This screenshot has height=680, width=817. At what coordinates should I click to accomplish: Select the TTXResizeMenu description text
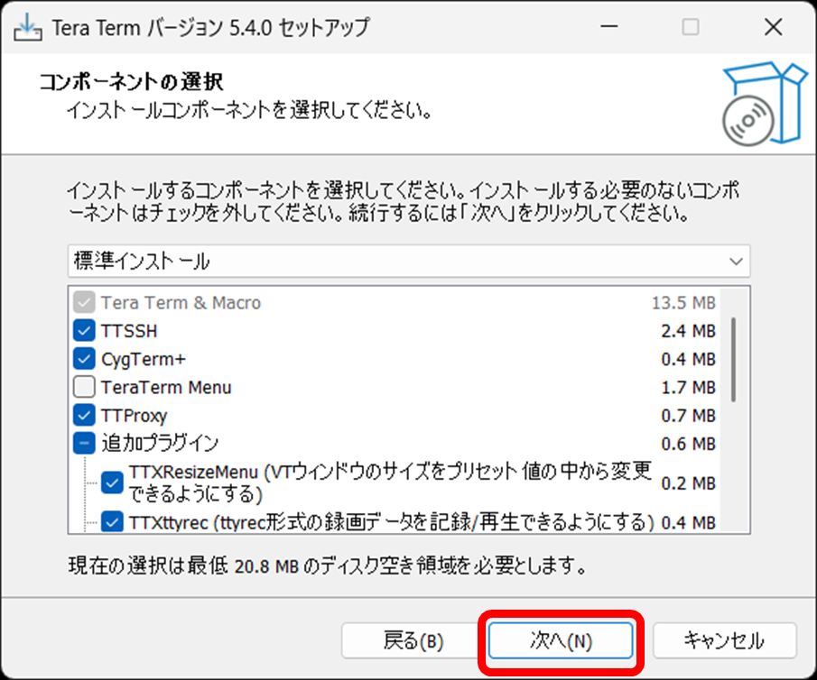pos(390,482)
